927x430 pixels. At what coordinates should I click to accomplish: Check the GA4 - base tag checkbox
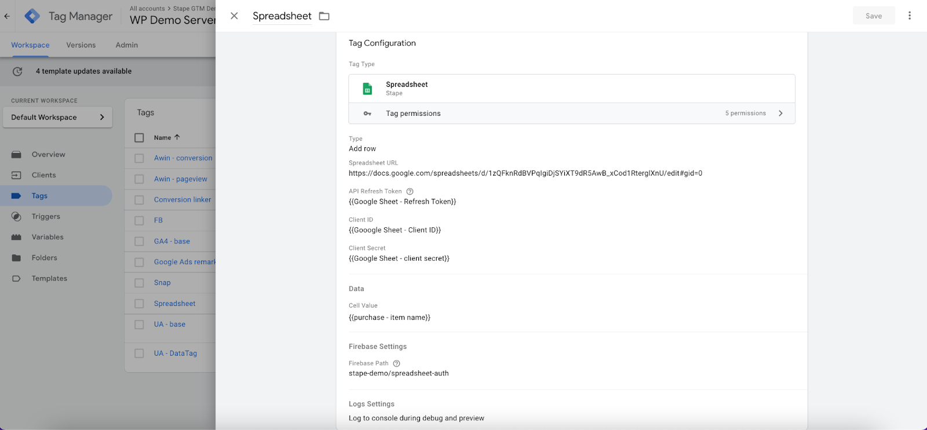[x=139, y=241]
